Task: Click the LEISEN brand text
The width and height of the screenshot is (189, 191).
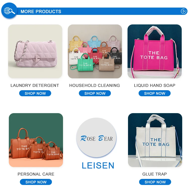Action: (98, 165)
